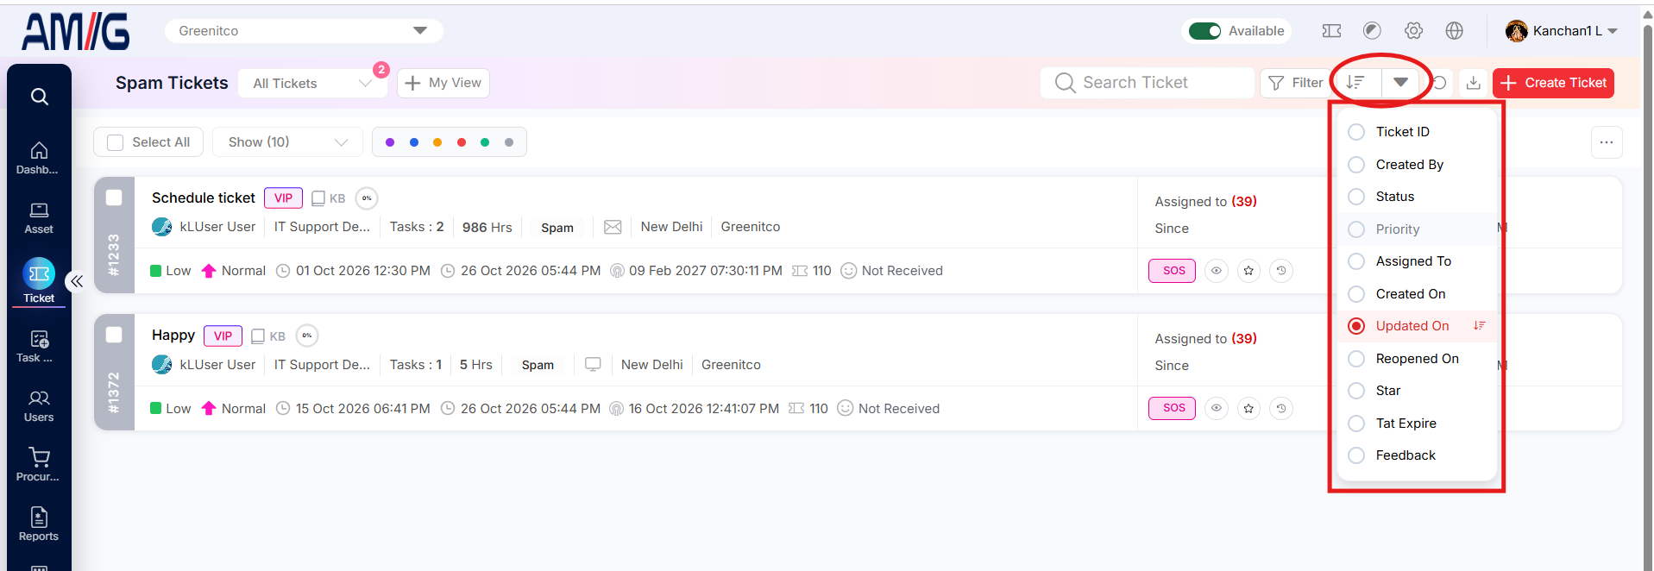Screen dimensions: 1654x571
Task: Click the monitor icon on Happy ticket
Action: (593, 364)
